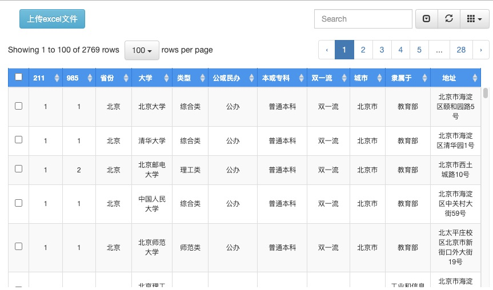Viewport: 493px width, 290px height.
Task: Click the 北京大学 university cell
Action: point(152,107)
